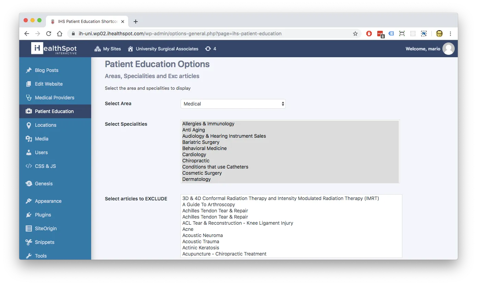
Task: Reload the page with the refresh icon
Action: tap(49, 34)
